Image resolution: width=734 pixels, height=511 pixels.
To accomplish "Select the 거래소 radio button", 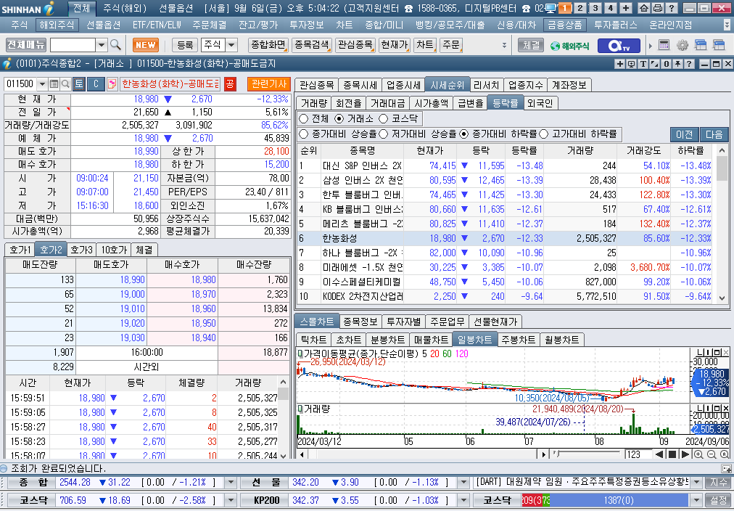I will tap(339, 119).
